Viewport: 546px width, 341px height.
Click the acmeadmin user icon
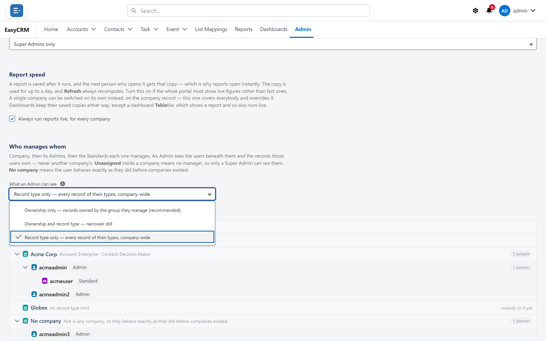tap(34, 268)
